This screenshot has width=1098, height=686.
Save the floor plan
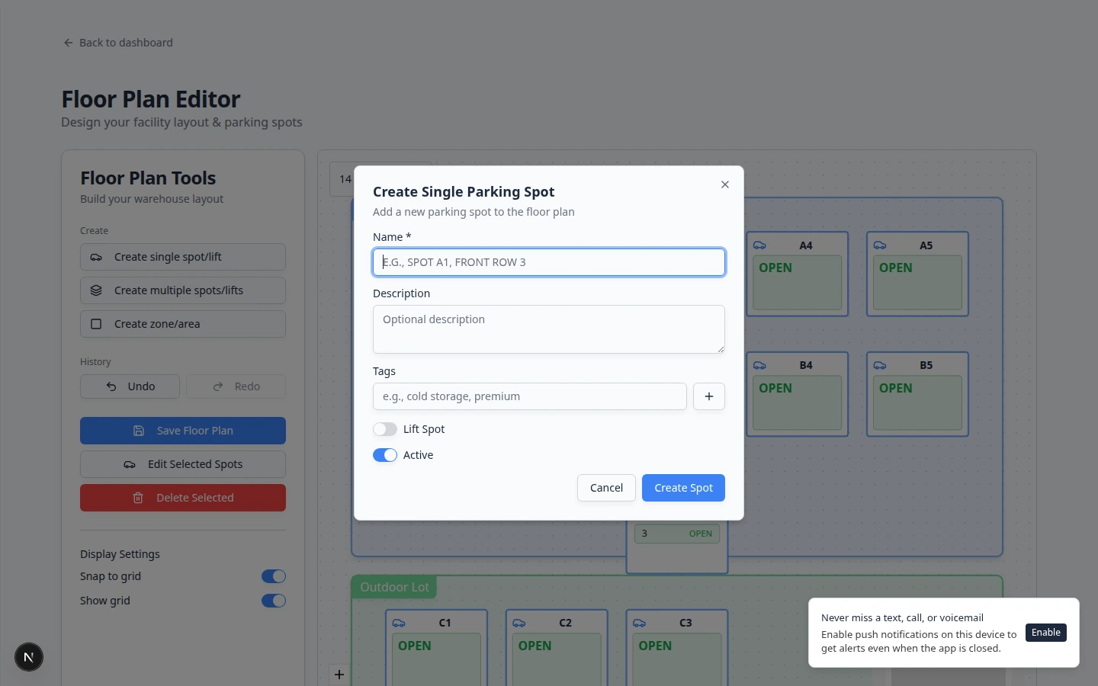[183, 431]
